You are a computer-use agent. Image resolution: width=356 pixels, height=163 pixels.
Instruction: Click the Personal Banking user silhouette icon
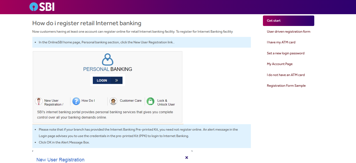coord(108,59)
